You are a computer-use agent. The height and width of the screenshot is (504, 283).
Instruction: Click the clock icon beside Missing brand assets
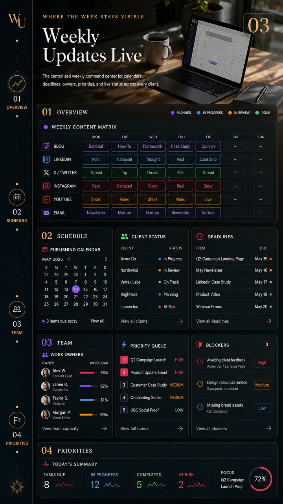pyautogui.click(x=200, y=406)
